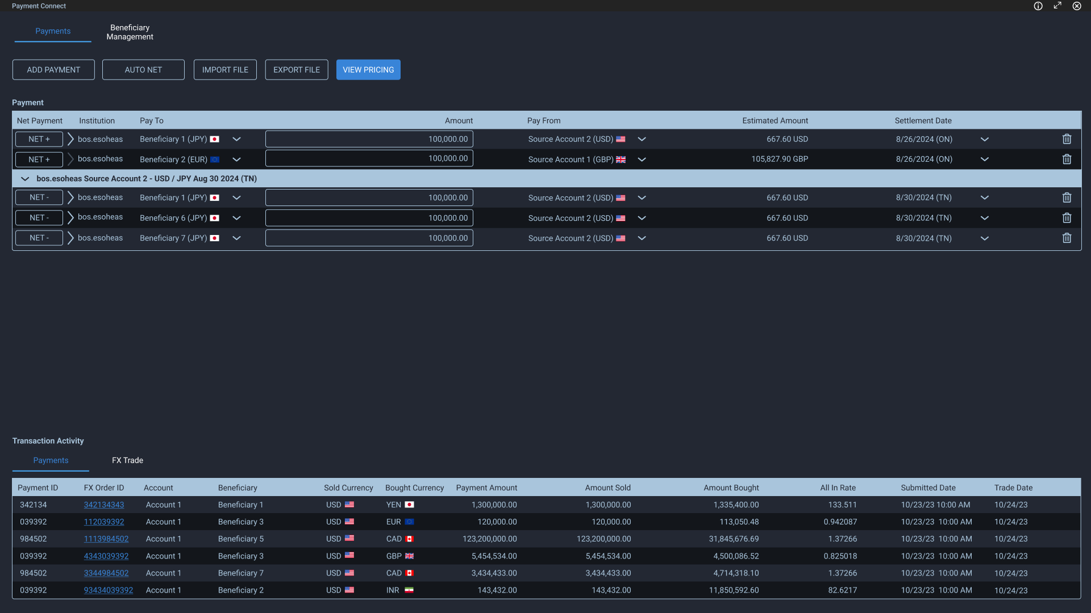Image resolution: width=1091 pixels, height=613 pixels.
Task: Delete the Beneficiary 7 (JPY) netted payment
Action: pyautogui.click(x=1067, y=238)
